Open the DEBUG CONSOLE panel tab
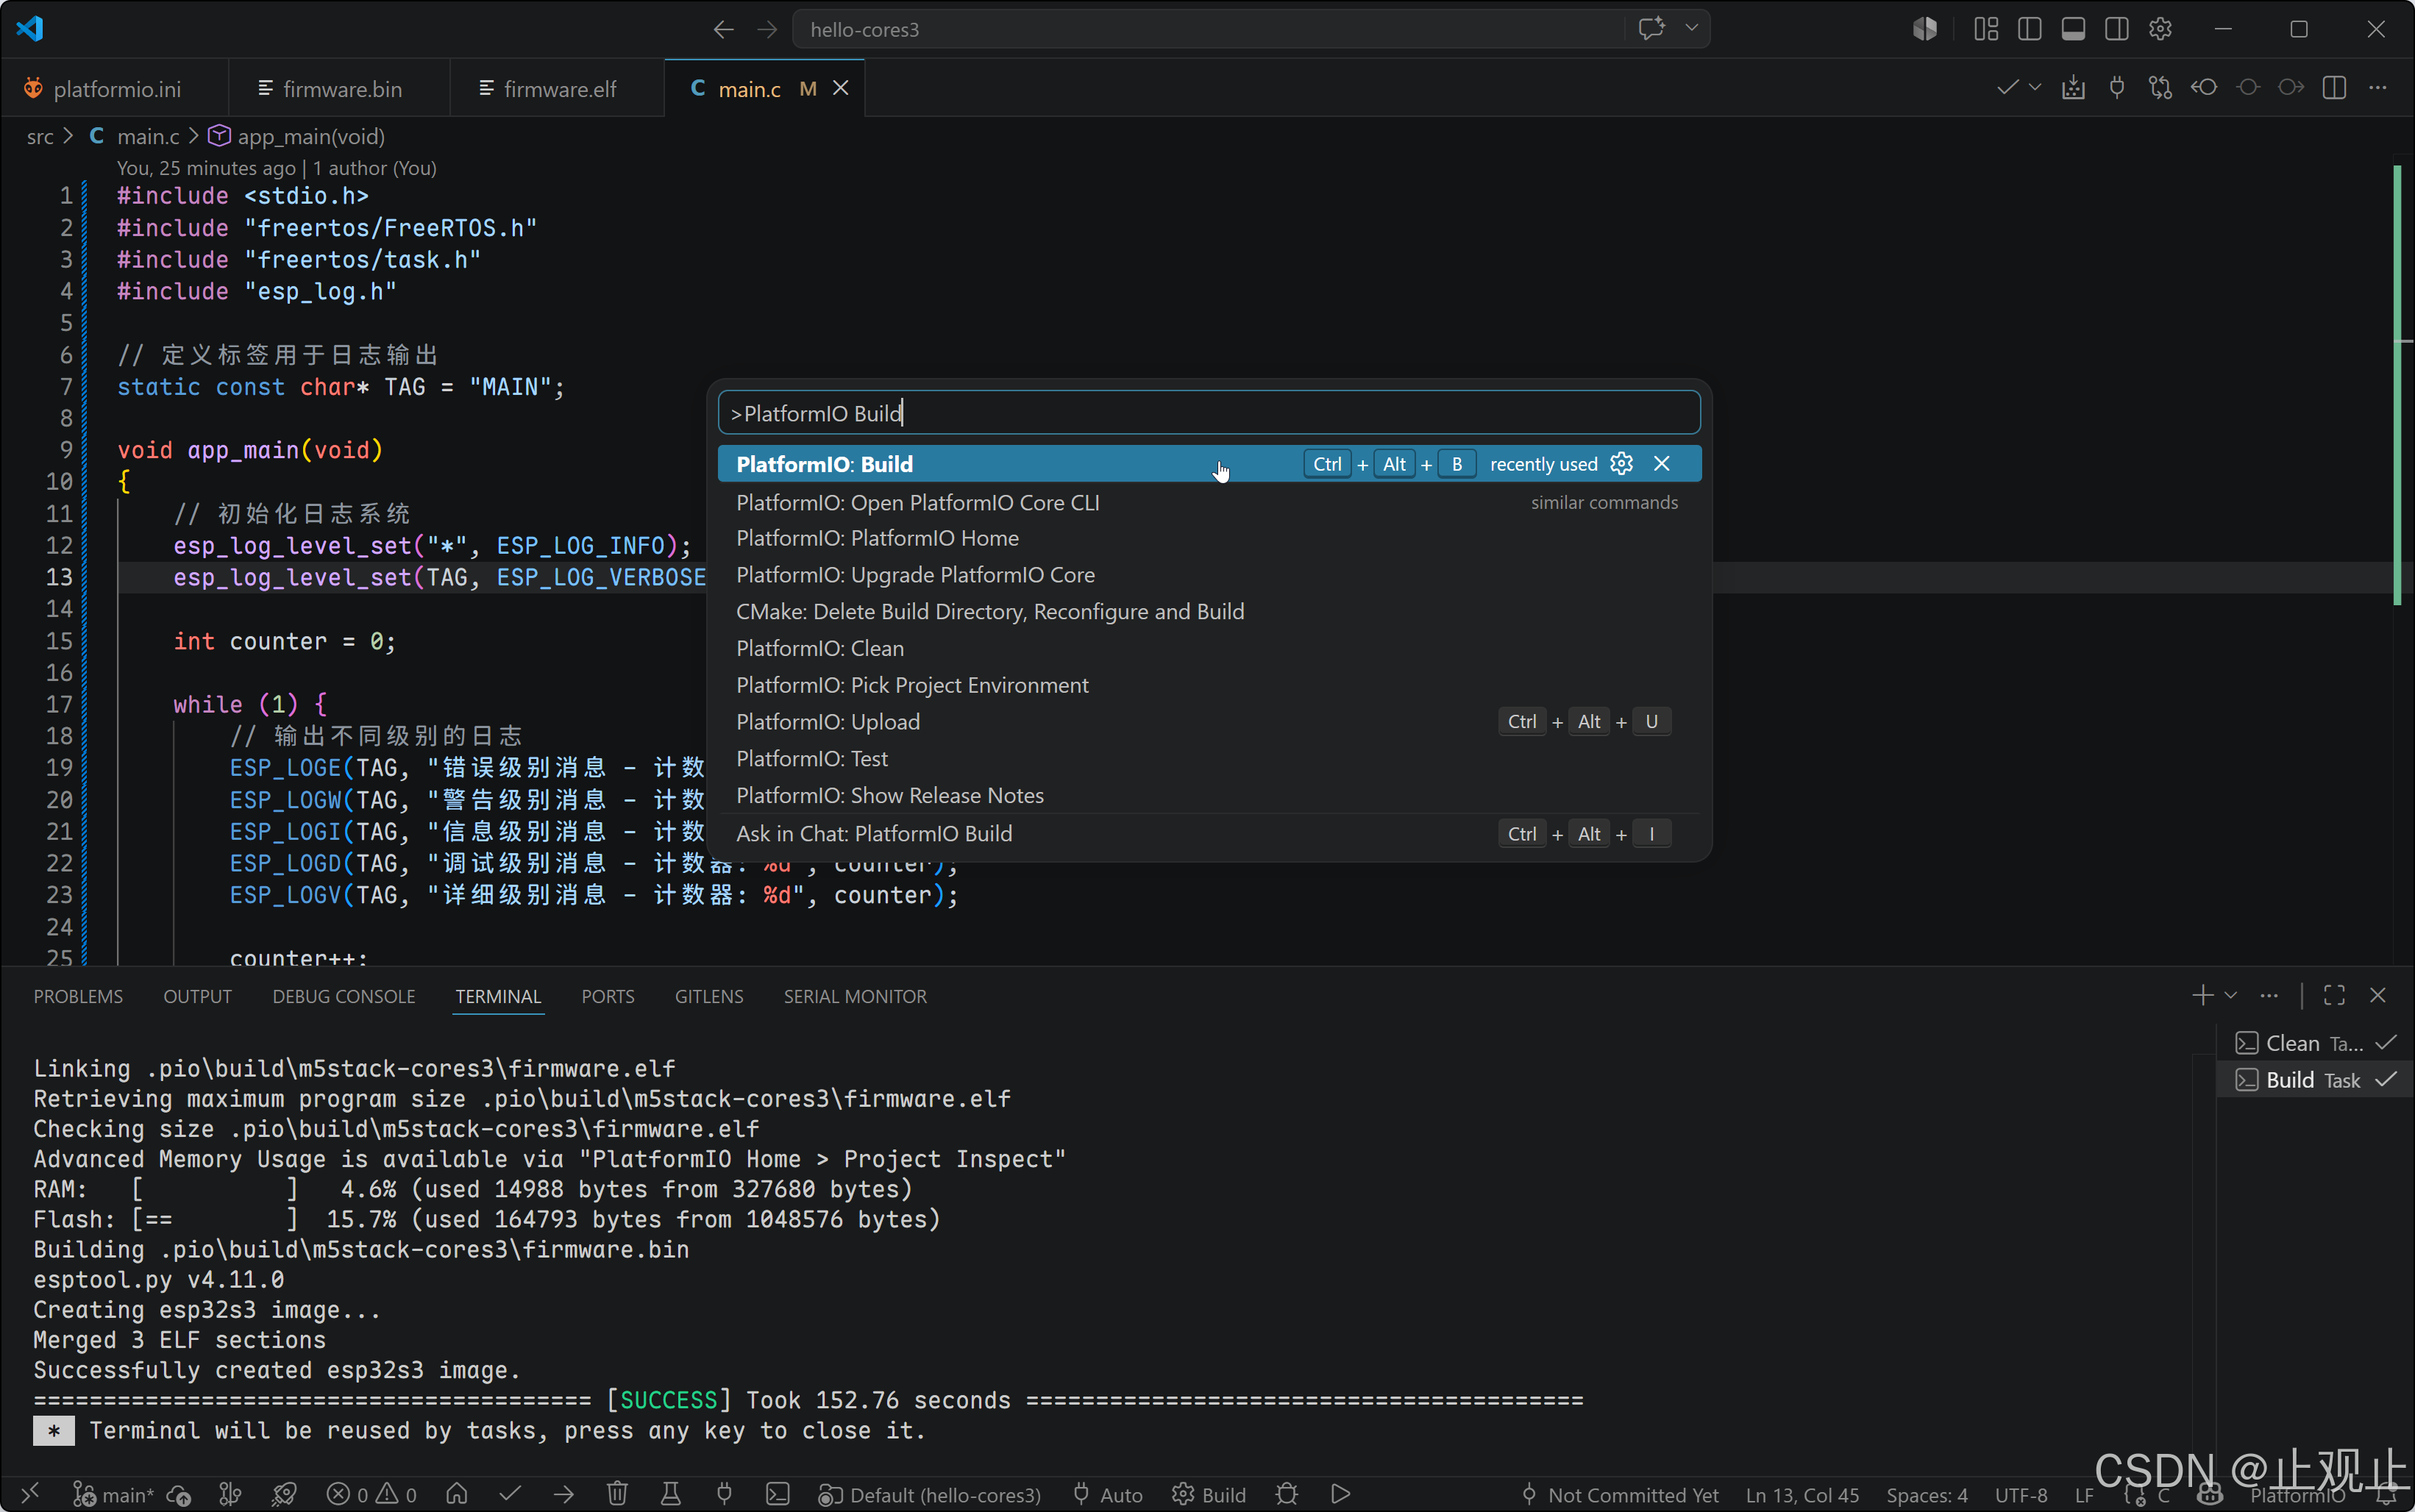Screen dimensions: 2415x1512 [x=344, y=996]
